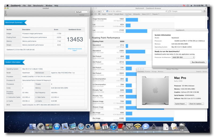Switch to Memory tab in About This Mac
This screenshot has width=214, height=137.
coord(160,71)
